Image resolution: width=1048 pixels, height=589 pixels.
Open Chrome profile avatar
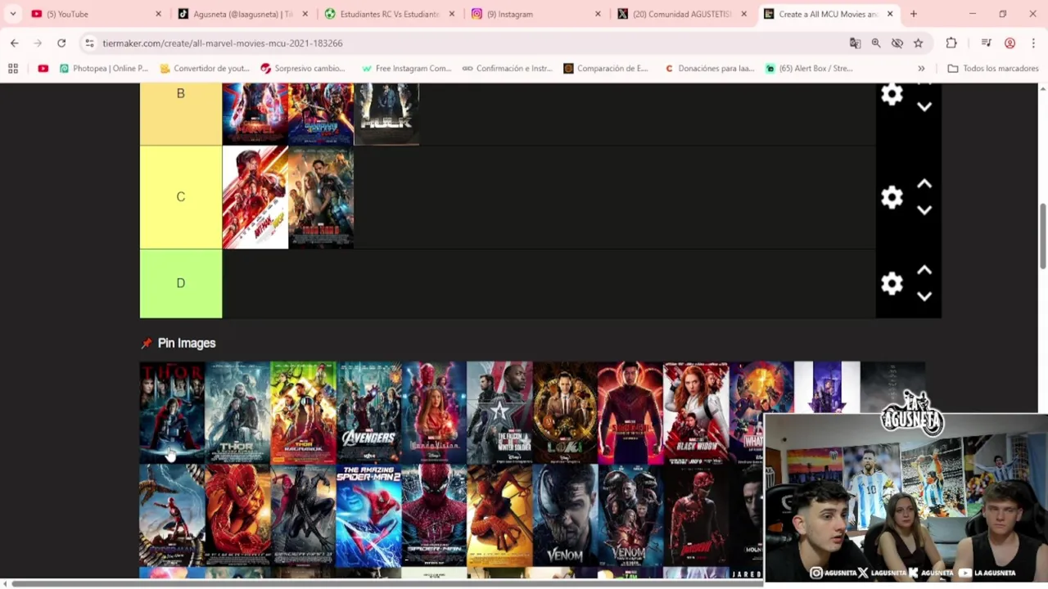click(x=1010, y=43)
